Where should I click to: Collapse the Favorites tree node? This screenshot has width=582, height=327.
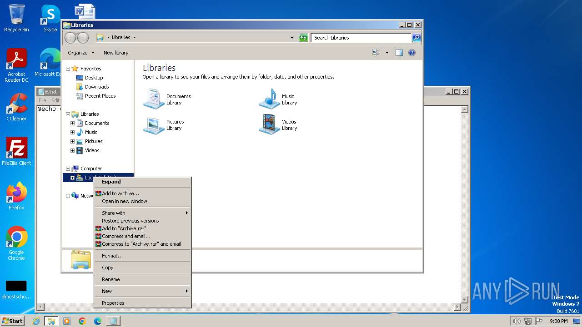68,69
